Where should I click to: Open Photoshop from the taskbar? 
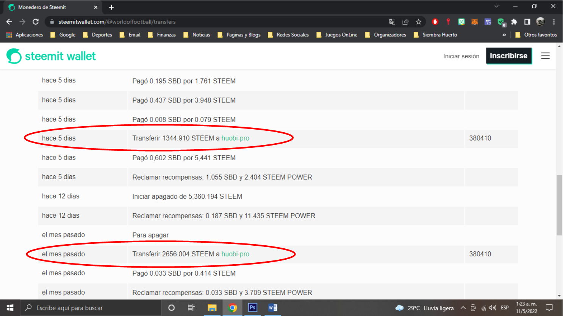[x=252, y=308]
